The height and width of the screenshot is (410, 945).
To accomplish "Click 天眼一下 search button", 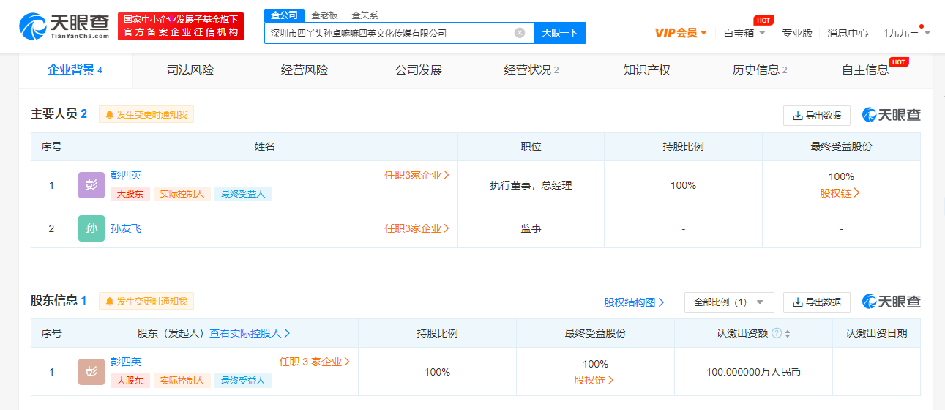I will pos(560,33).
